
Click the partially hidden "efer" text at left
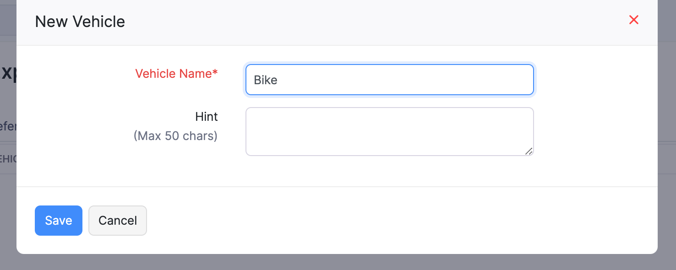pos(8,126)
